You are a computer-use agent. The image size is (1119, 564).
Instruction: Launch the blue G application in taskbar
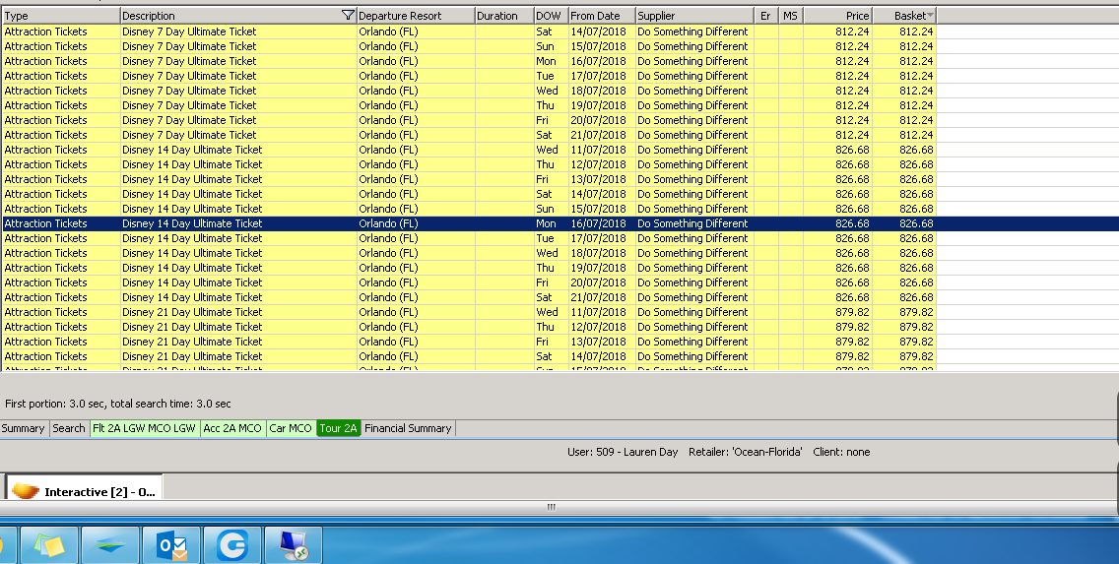pos(232,545)
